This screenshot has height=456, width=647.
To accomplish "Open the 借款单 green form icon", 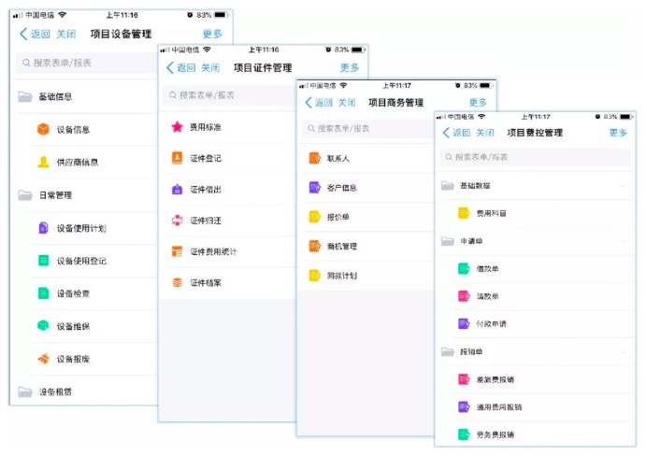I will click(463, 268).
